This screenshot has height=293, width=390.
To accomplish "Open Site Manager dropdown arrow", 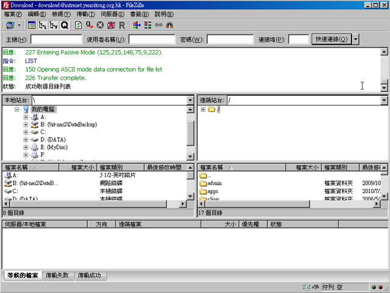I will pos(19,26).
